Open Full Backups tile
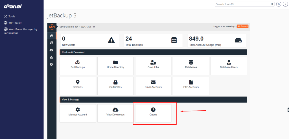This screenshot has width=289, height=139. (78, 66)
